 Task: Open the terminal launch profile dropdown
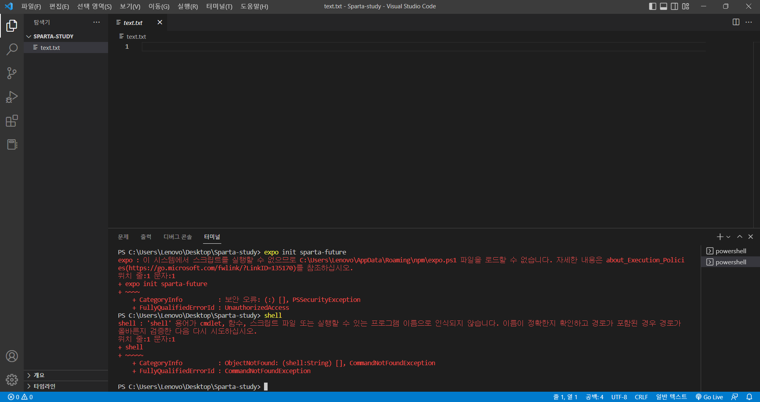[x=728, y=237]
